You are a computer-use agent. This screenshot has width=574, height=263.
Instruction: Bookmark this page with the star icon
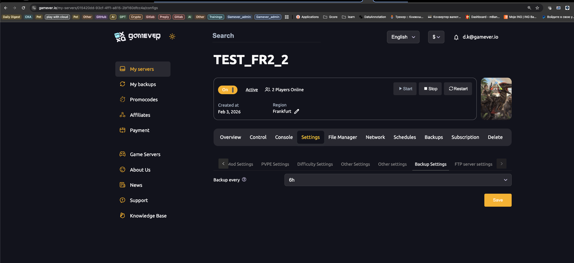click(x=537, y=8)
